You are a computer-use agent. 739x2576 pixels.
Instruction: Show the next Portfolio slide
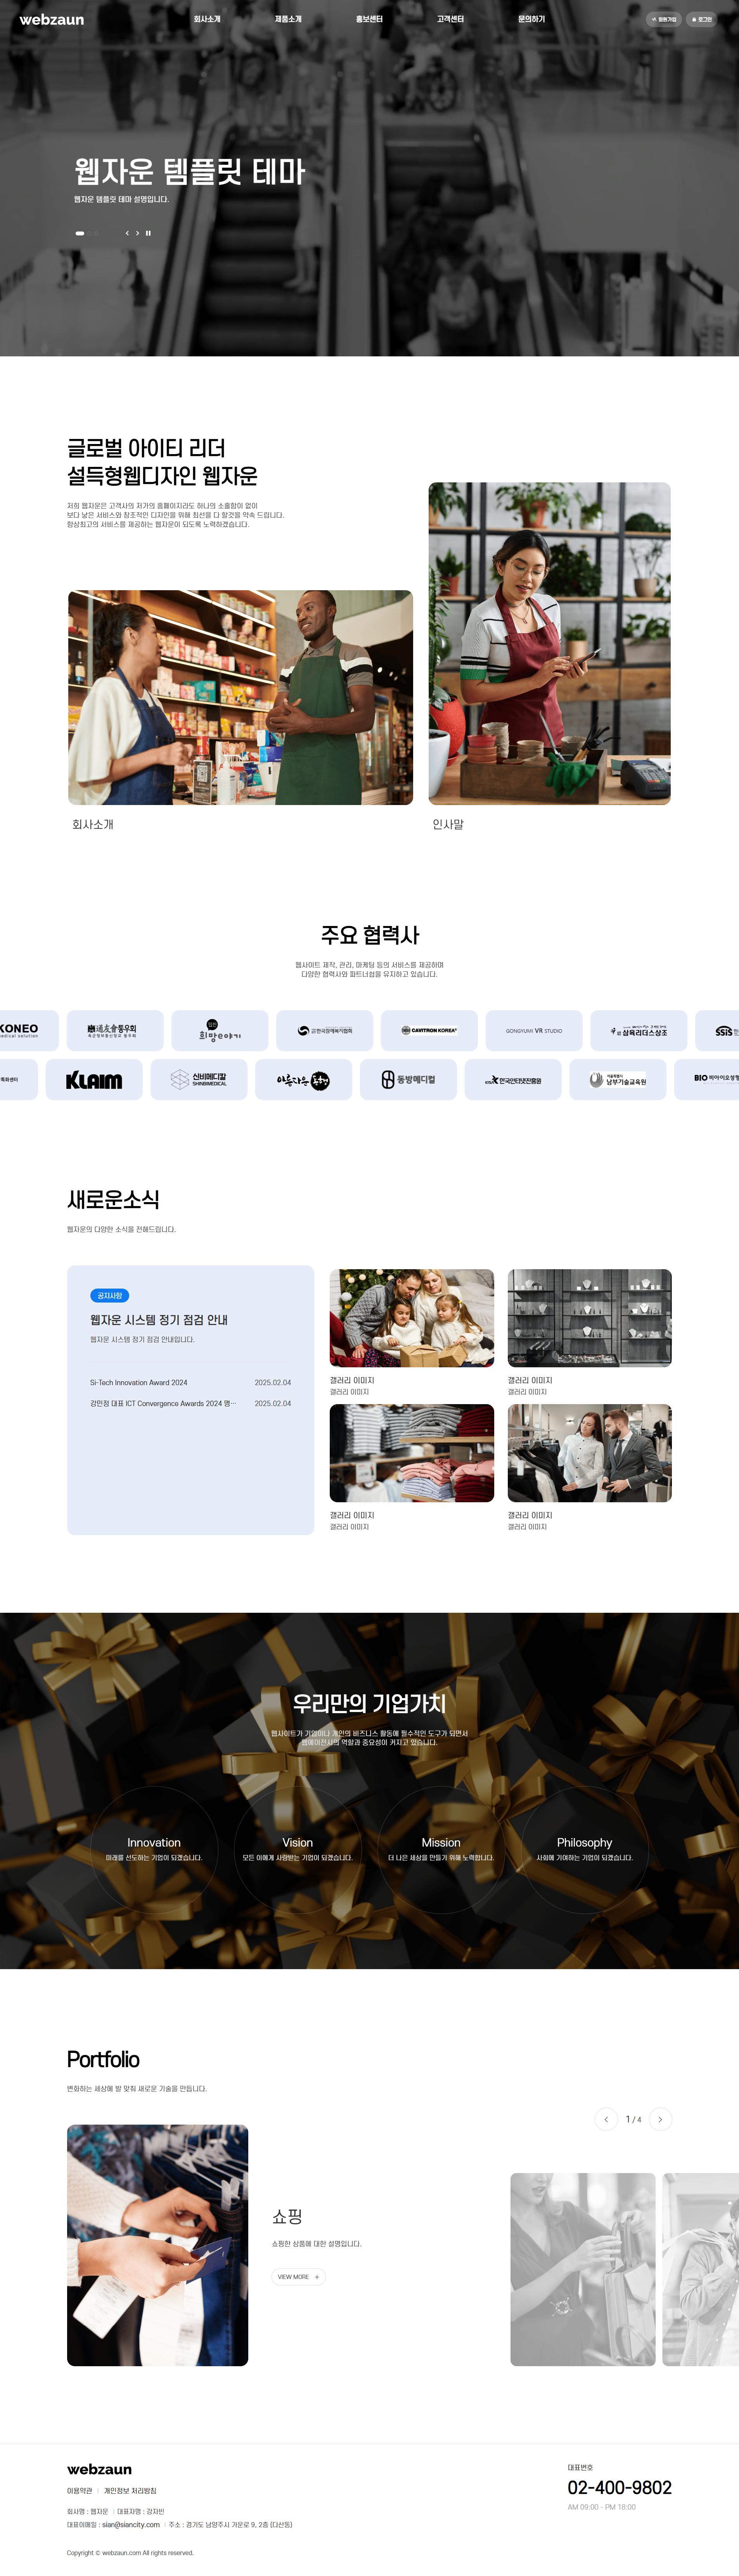click(660, 2119)
